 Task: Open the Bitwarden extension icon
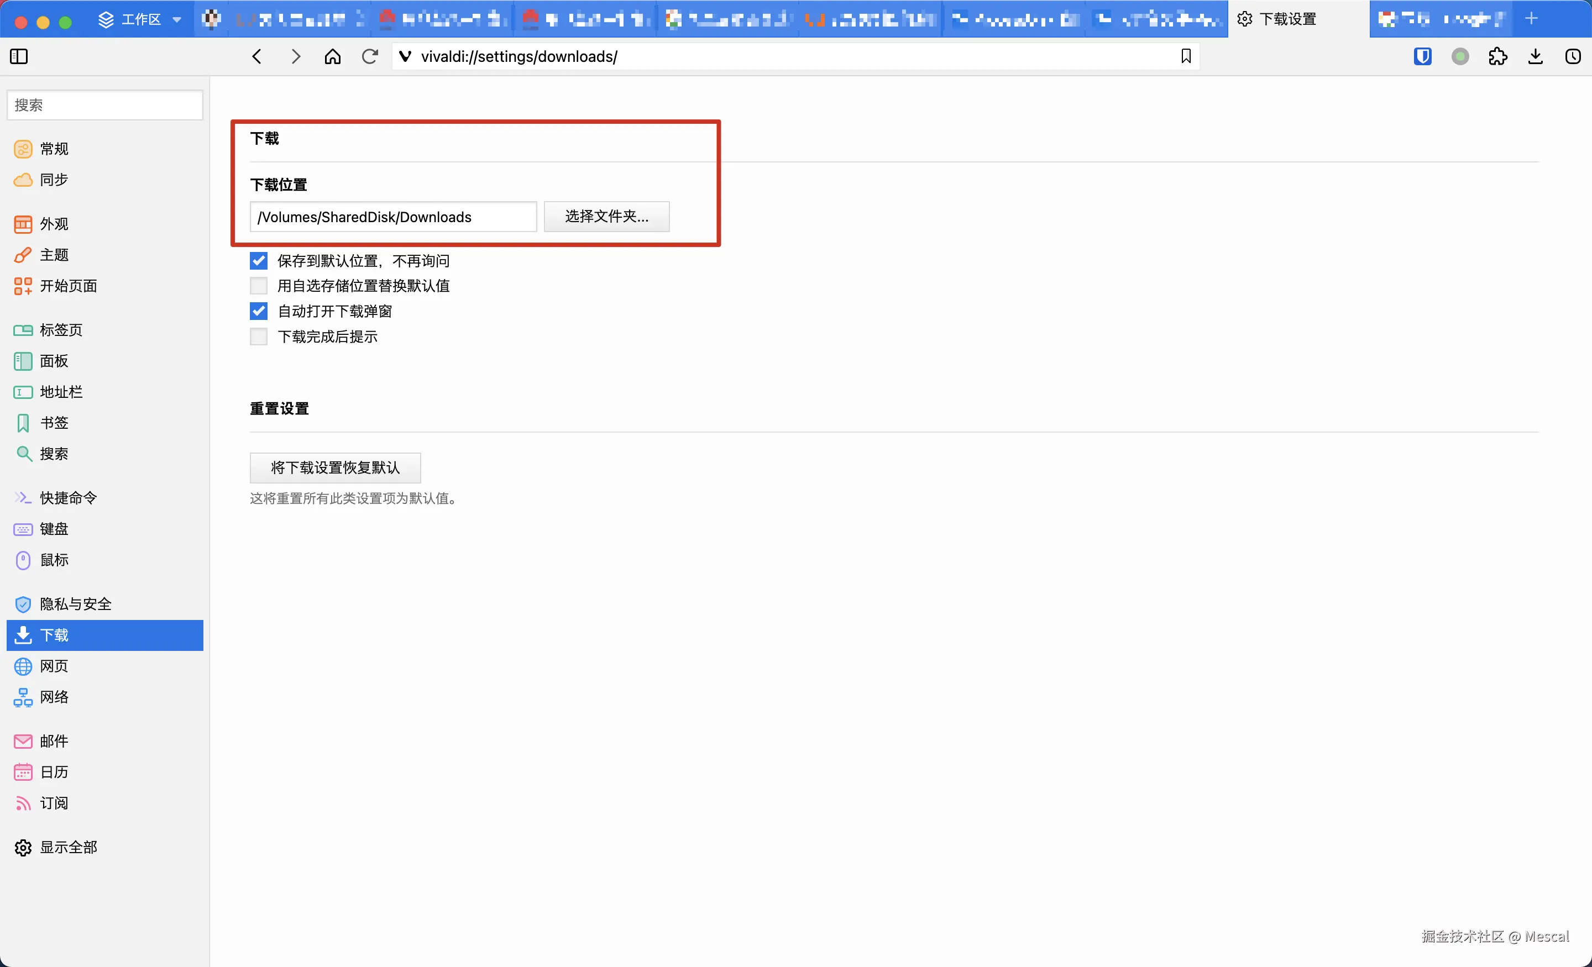point(1422,57)
